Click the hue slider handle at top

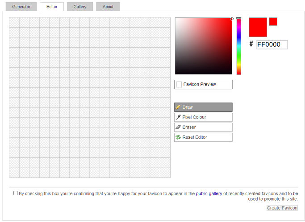tap(238, 18)
